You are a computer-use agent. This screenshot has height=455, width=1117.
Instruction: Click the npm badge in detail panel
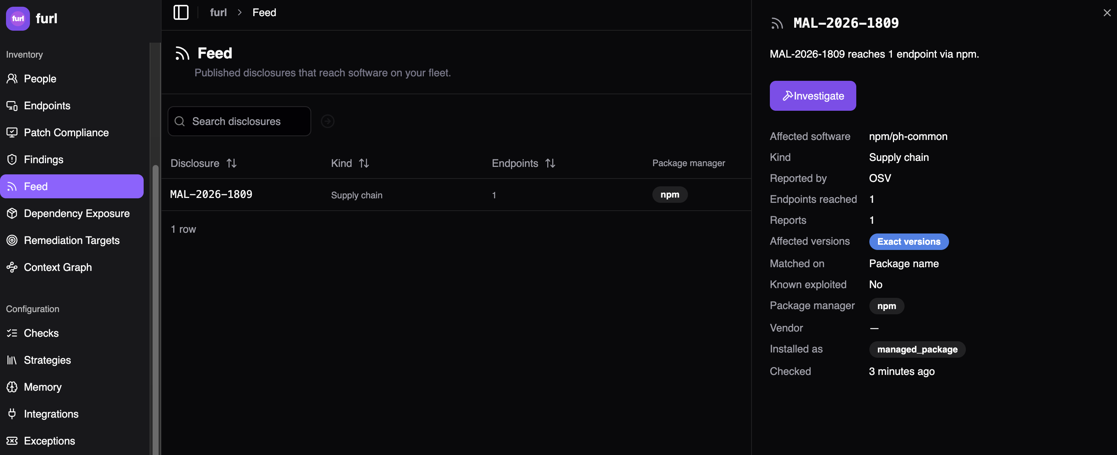[886, 306]
